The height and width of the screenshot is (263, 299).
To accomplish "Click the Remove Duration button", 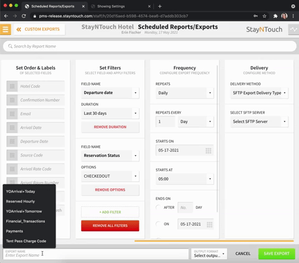I will [110, 127].
